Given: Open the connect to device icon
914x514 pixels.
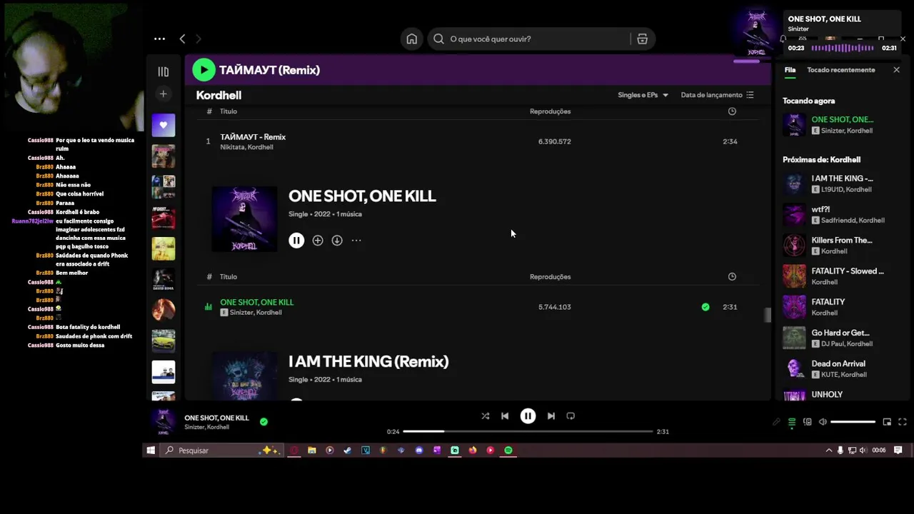Looking at the screenshot, I should (x=808, y=422).
